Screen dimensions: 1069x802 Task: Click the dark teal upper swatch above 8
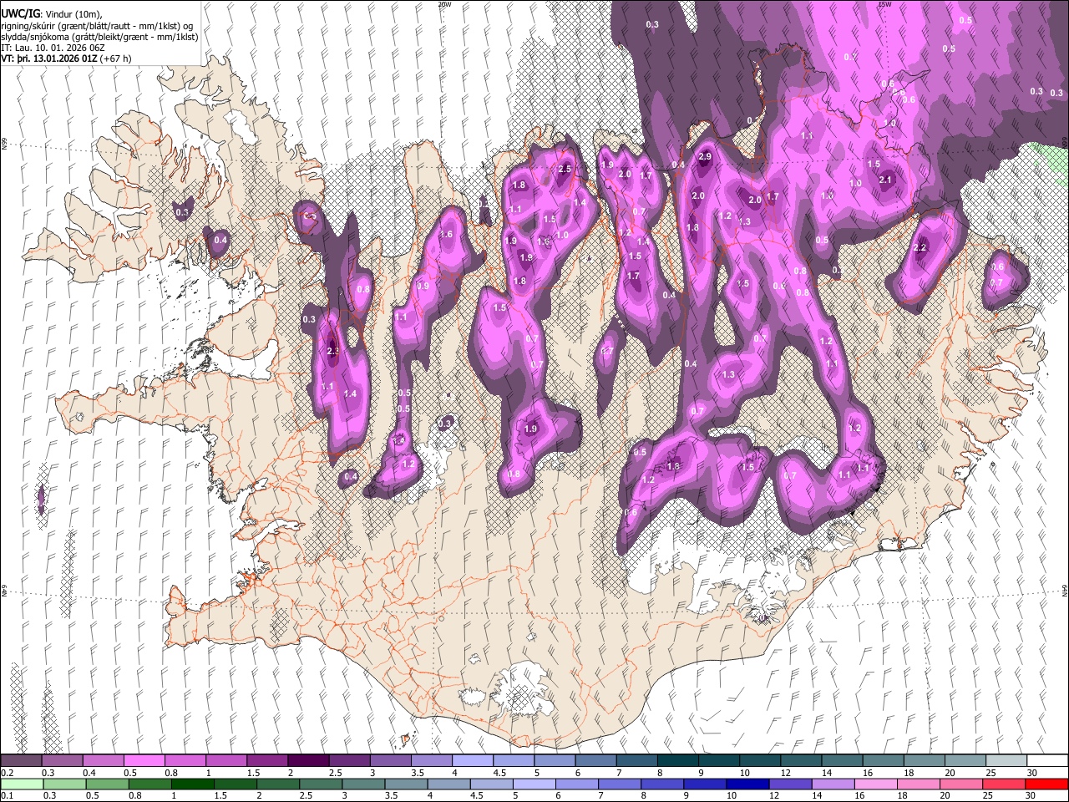pos(677,761)
